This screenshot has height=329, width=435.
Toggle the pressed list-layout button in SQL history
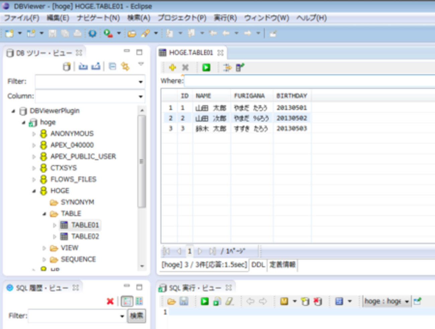[127, 301]
